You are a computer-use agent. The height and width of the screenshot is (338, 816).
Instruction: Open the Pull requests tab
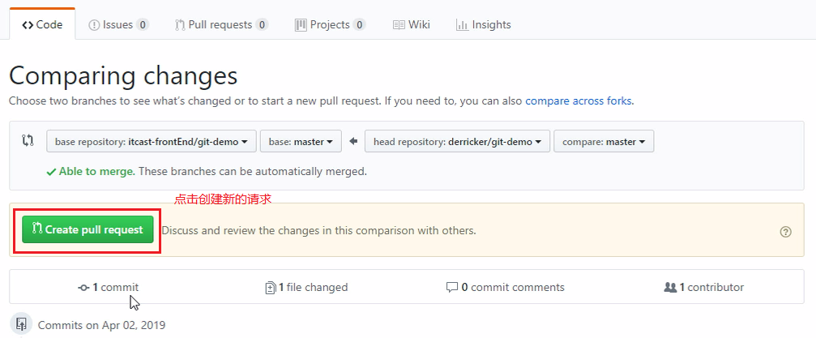point(221,24)
